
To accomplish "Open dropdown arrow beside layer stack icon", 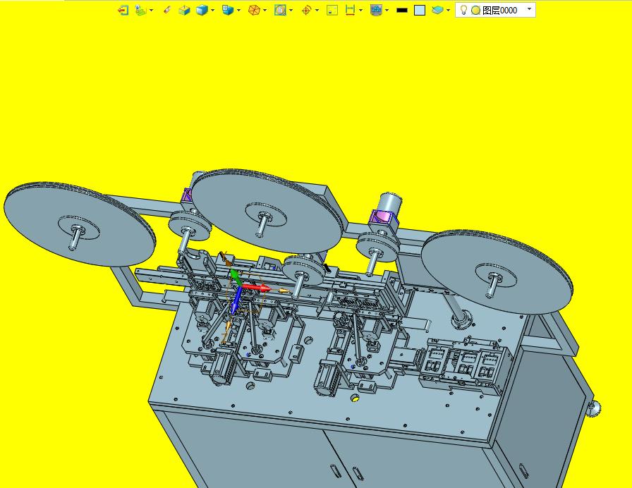I will click(152, 10).
